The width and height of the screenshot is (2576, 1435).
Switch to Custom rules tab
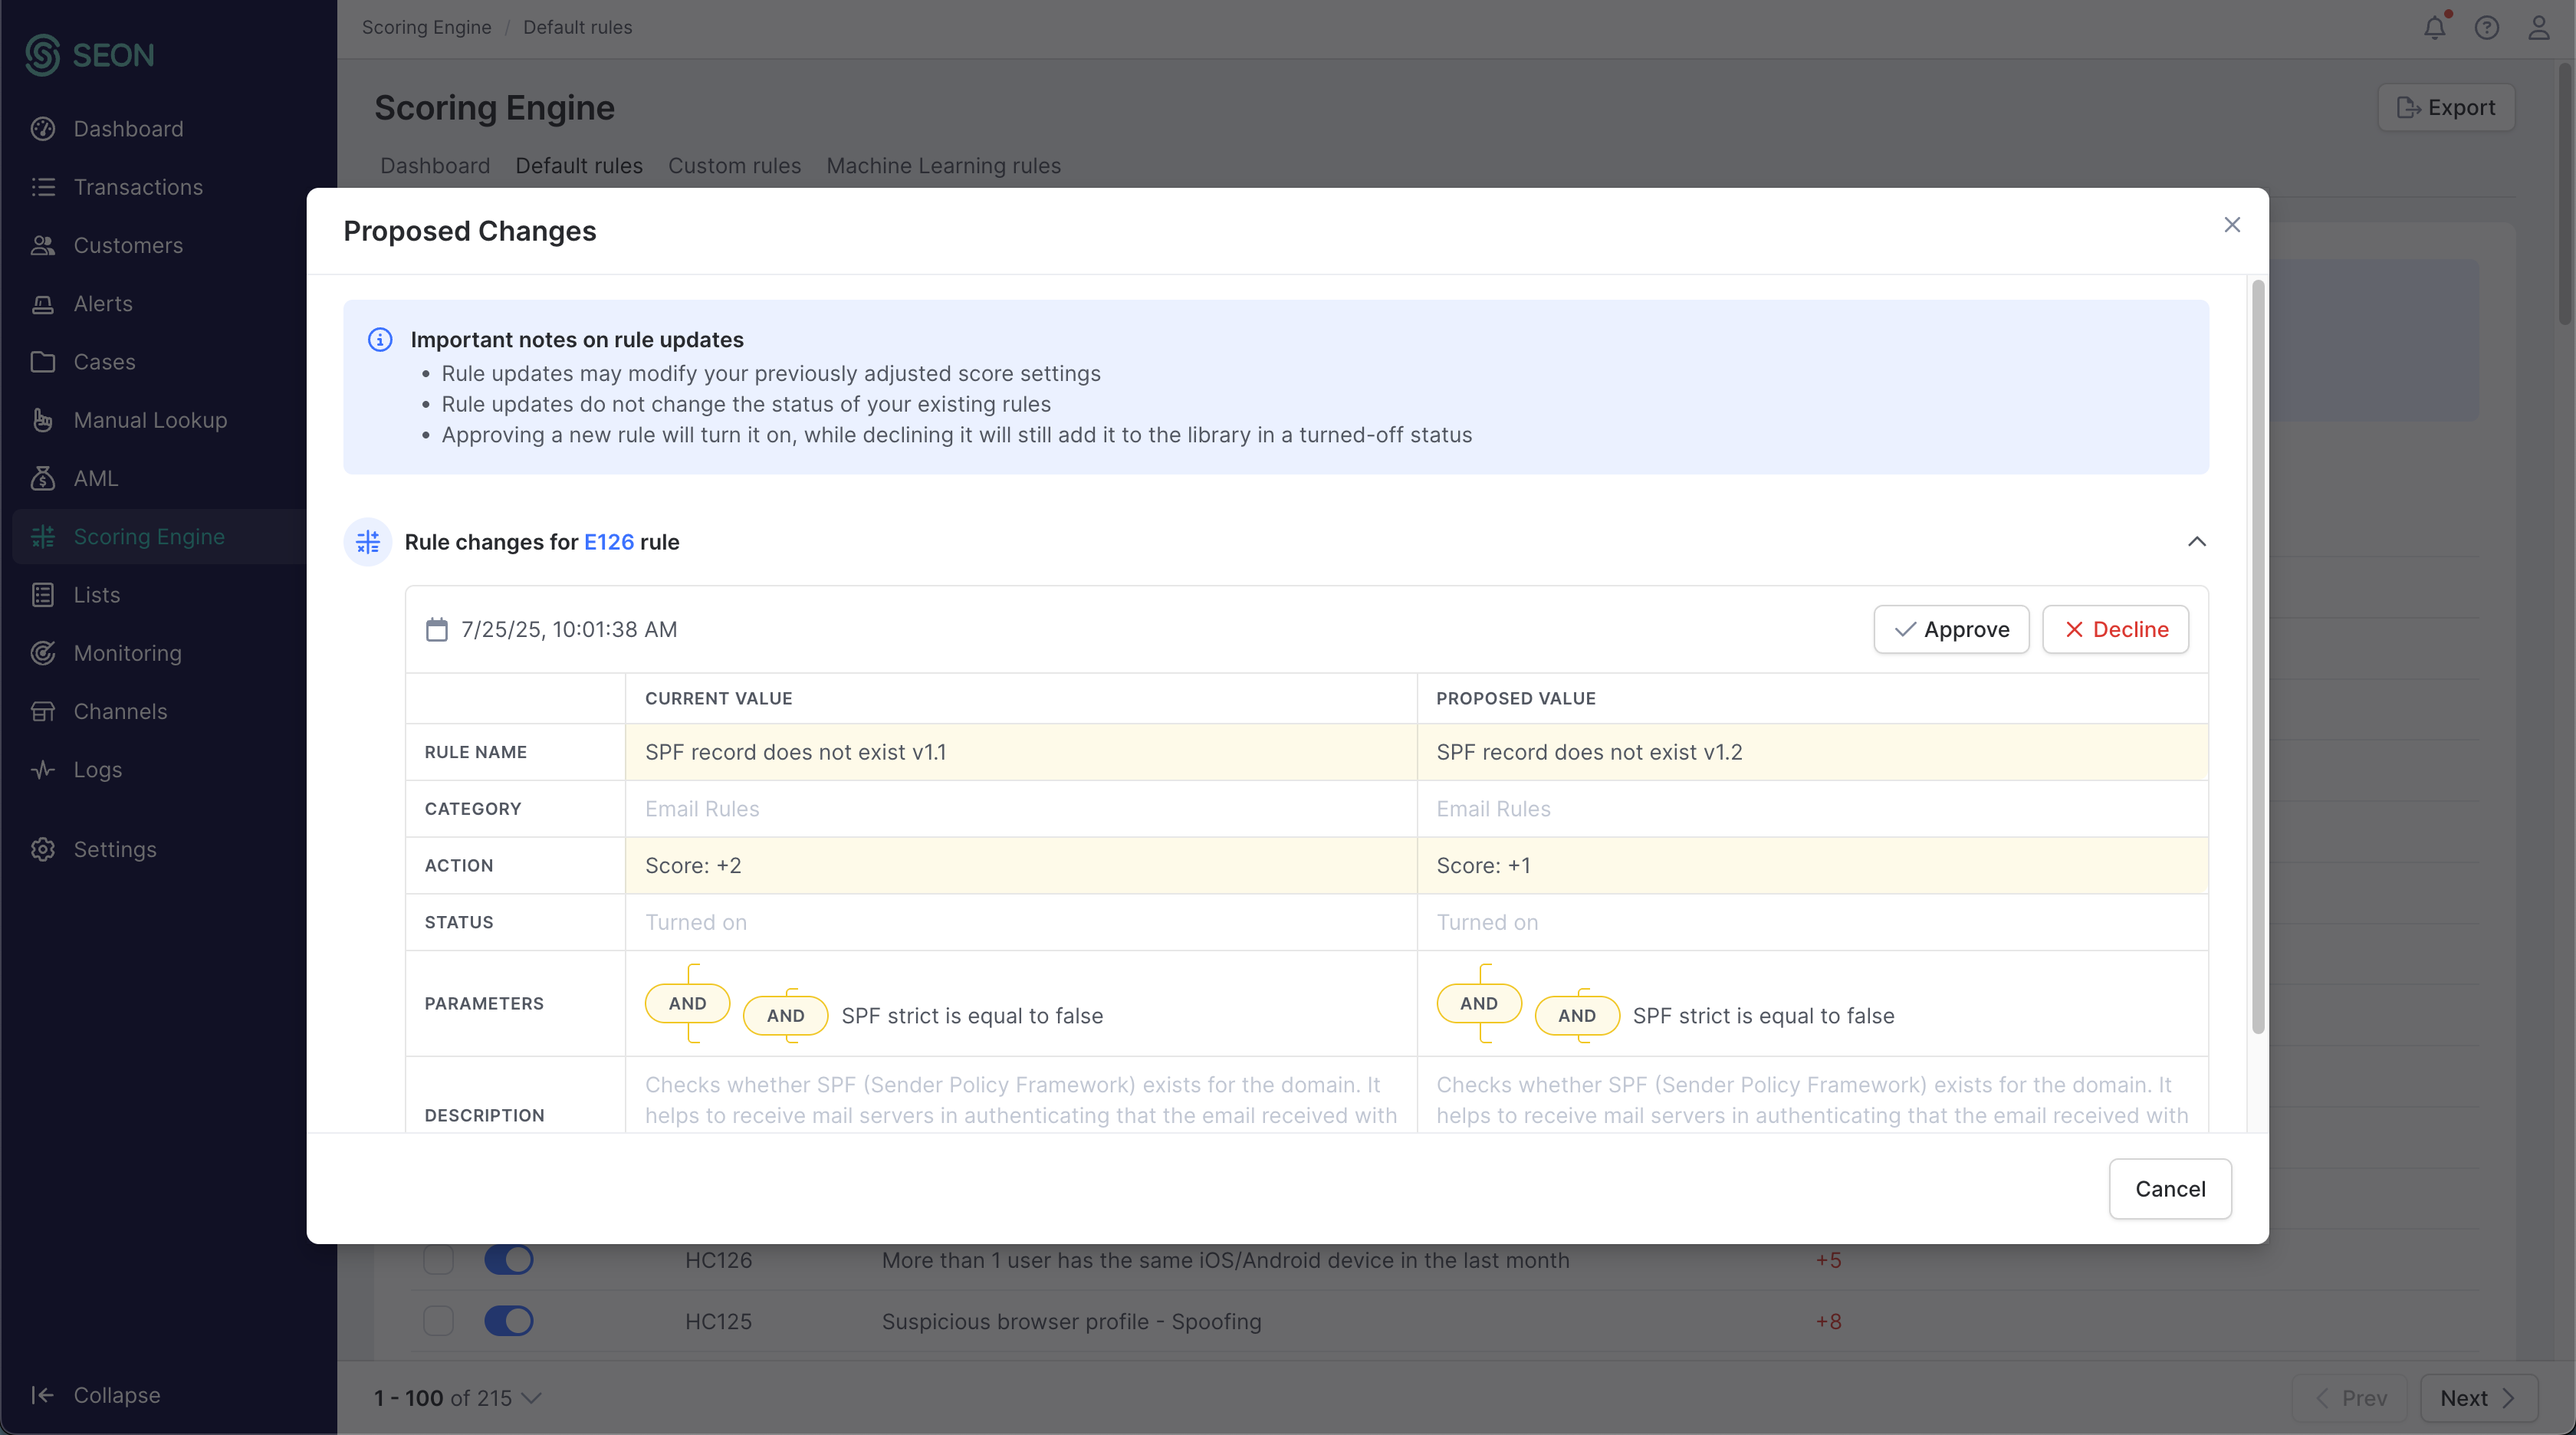point(734,166)
